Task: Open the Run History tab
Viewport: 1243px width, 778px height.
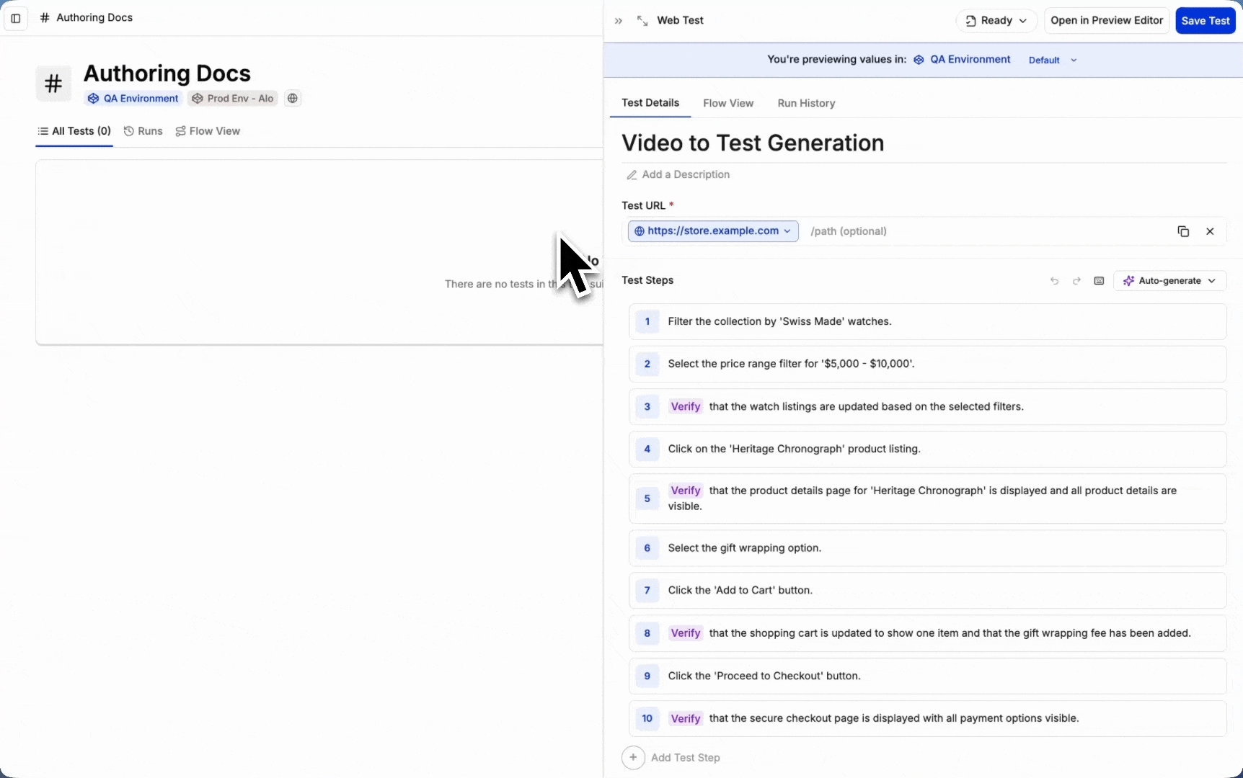Action: [x=806, y=104]
